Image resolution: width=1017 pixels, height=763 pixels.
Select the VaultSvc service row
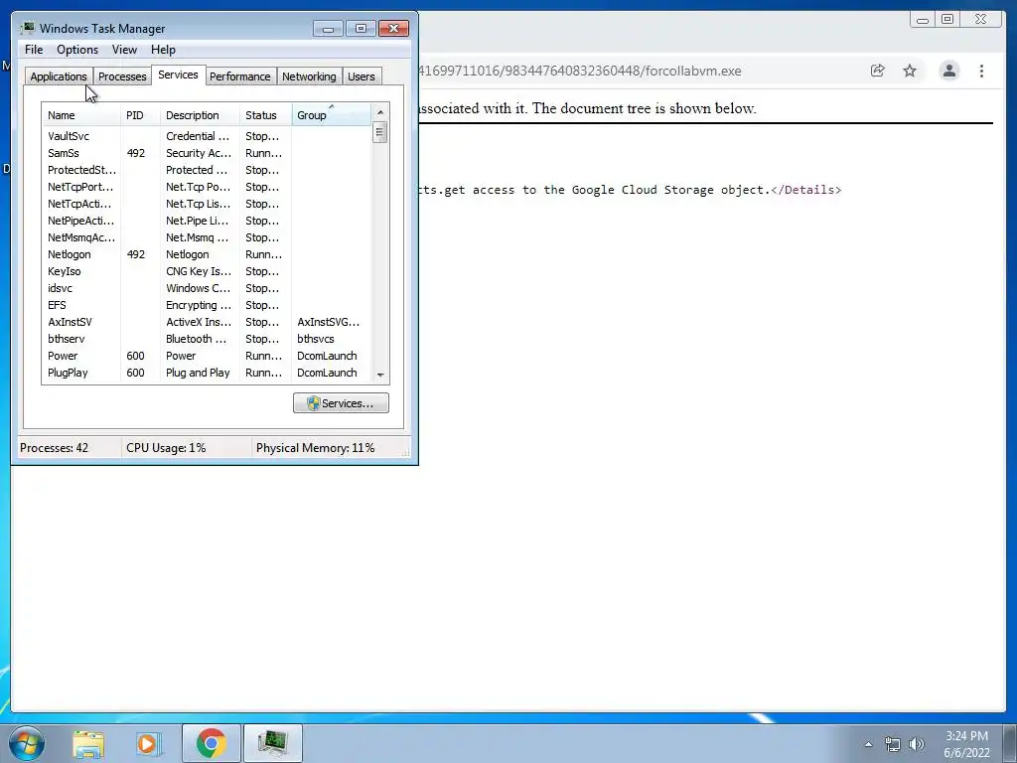tap(207, 136)
